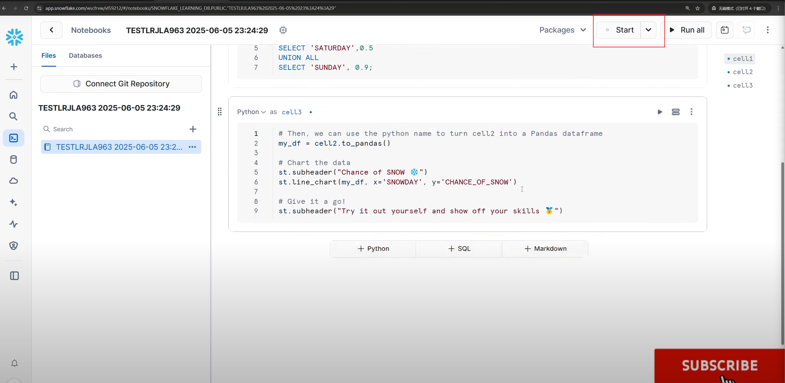
Task: Add a new SQL cell
Action: click(459, 249)
